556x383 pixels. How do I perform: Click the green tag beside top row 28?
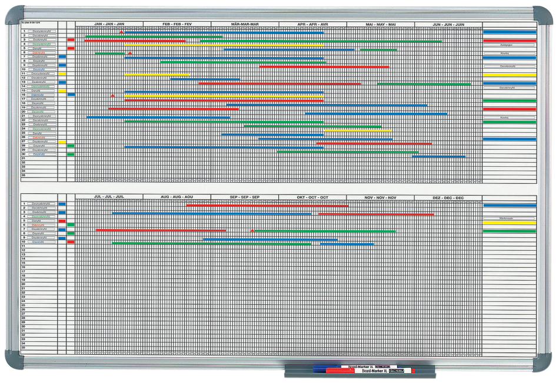tap(71, 146)
